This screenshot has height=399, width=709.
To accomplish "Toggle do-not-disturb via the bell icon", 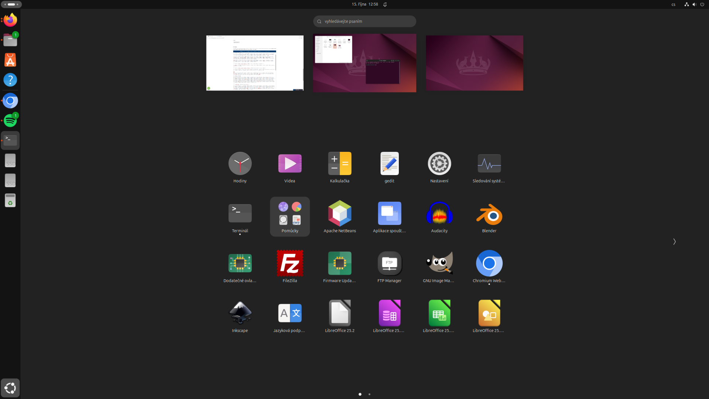I will (385, 4).
